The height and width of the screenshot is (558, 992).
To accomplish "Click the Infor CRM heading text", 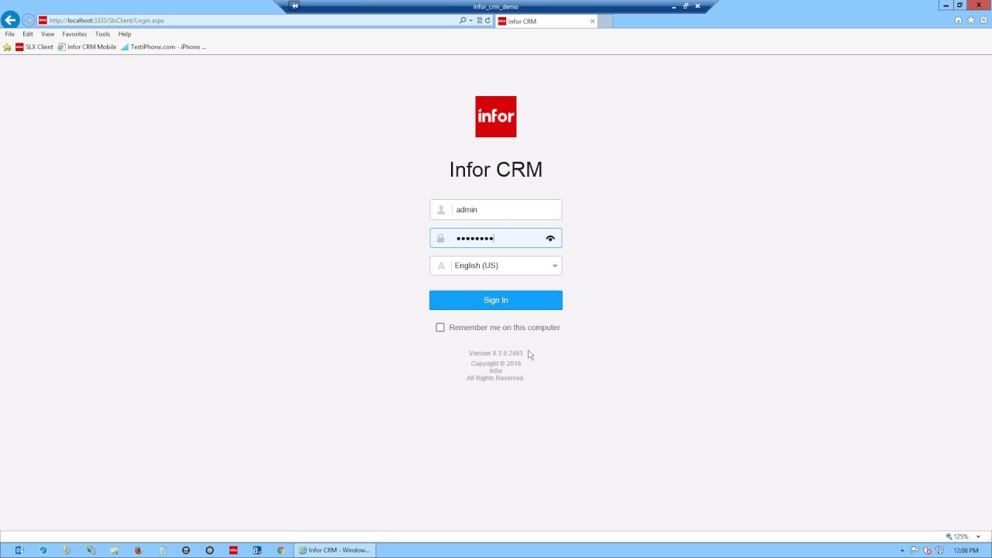I will pos(496,170).
